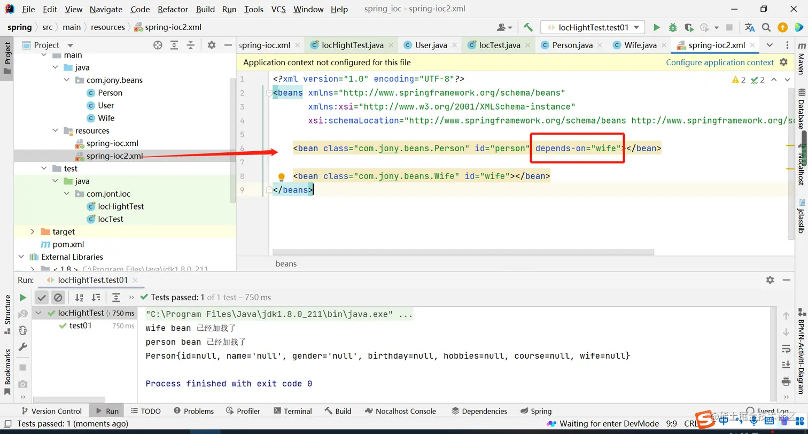Image resolution: width=808 pixels, height=434 pixels.
Task: Click resources breadcrumb in navigation bar
Action: click(x=107, y=27)
